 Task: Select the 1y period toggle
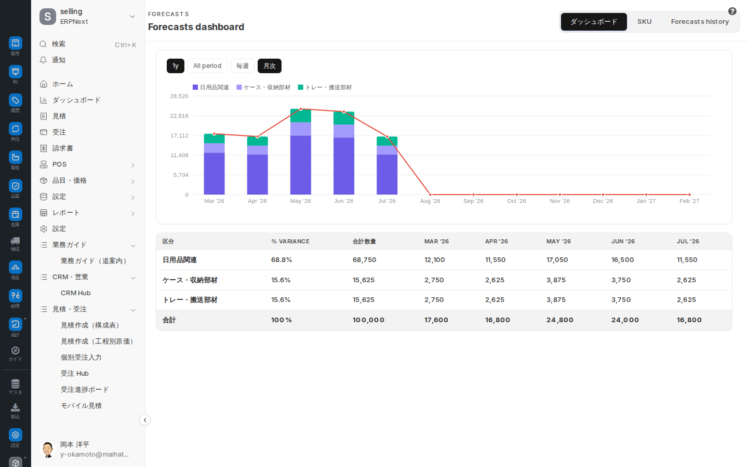176,66
